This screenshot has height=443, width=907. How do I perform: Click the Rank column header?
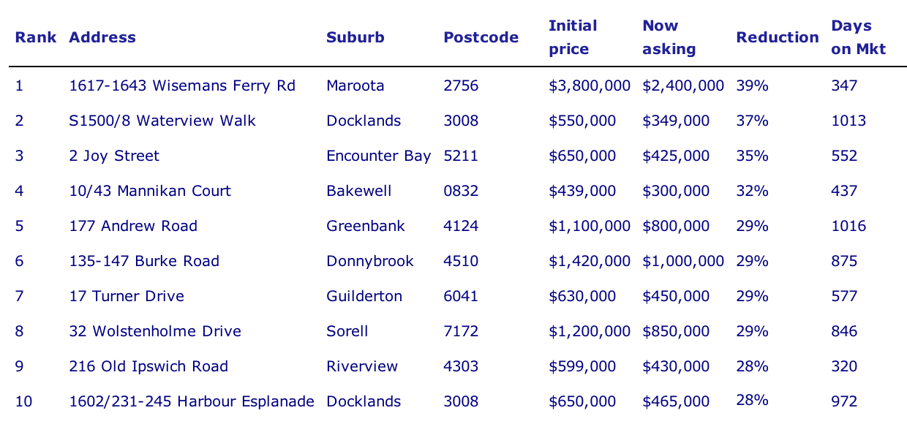[x=35, y=37]
